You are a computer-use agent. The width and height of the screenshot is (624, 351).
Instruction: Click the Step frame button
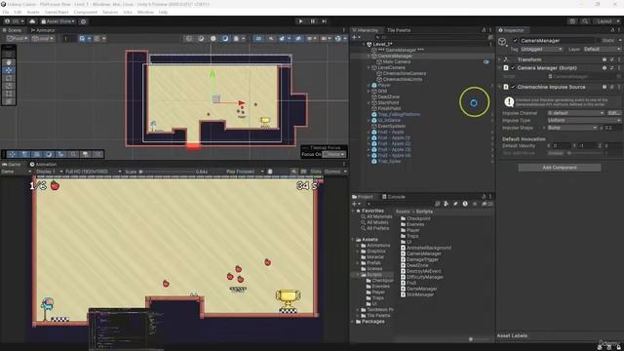(x=325, y=21)
